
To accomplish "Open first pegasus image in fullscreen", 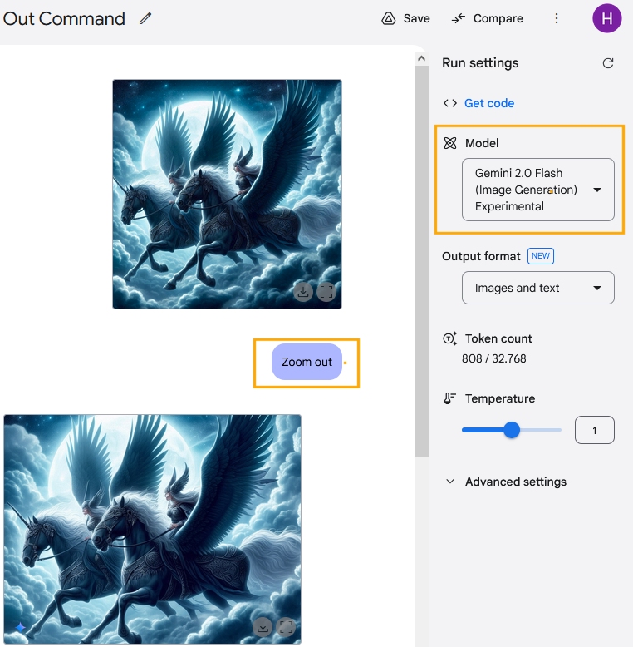I will [x=326, y=292].
